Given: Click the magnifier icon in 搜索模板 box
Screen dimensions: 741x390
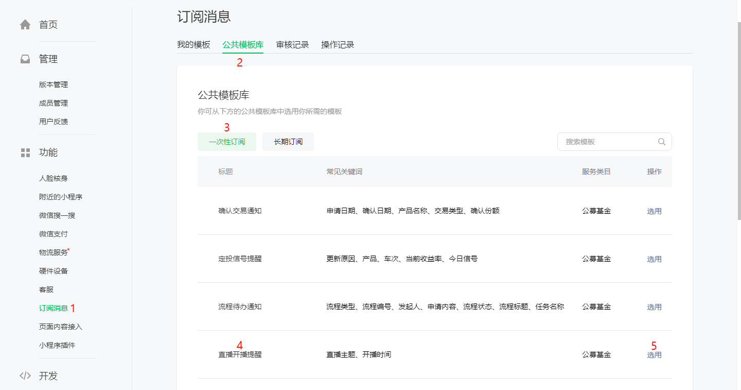Looking at the screenshot, I should (662, 142).
